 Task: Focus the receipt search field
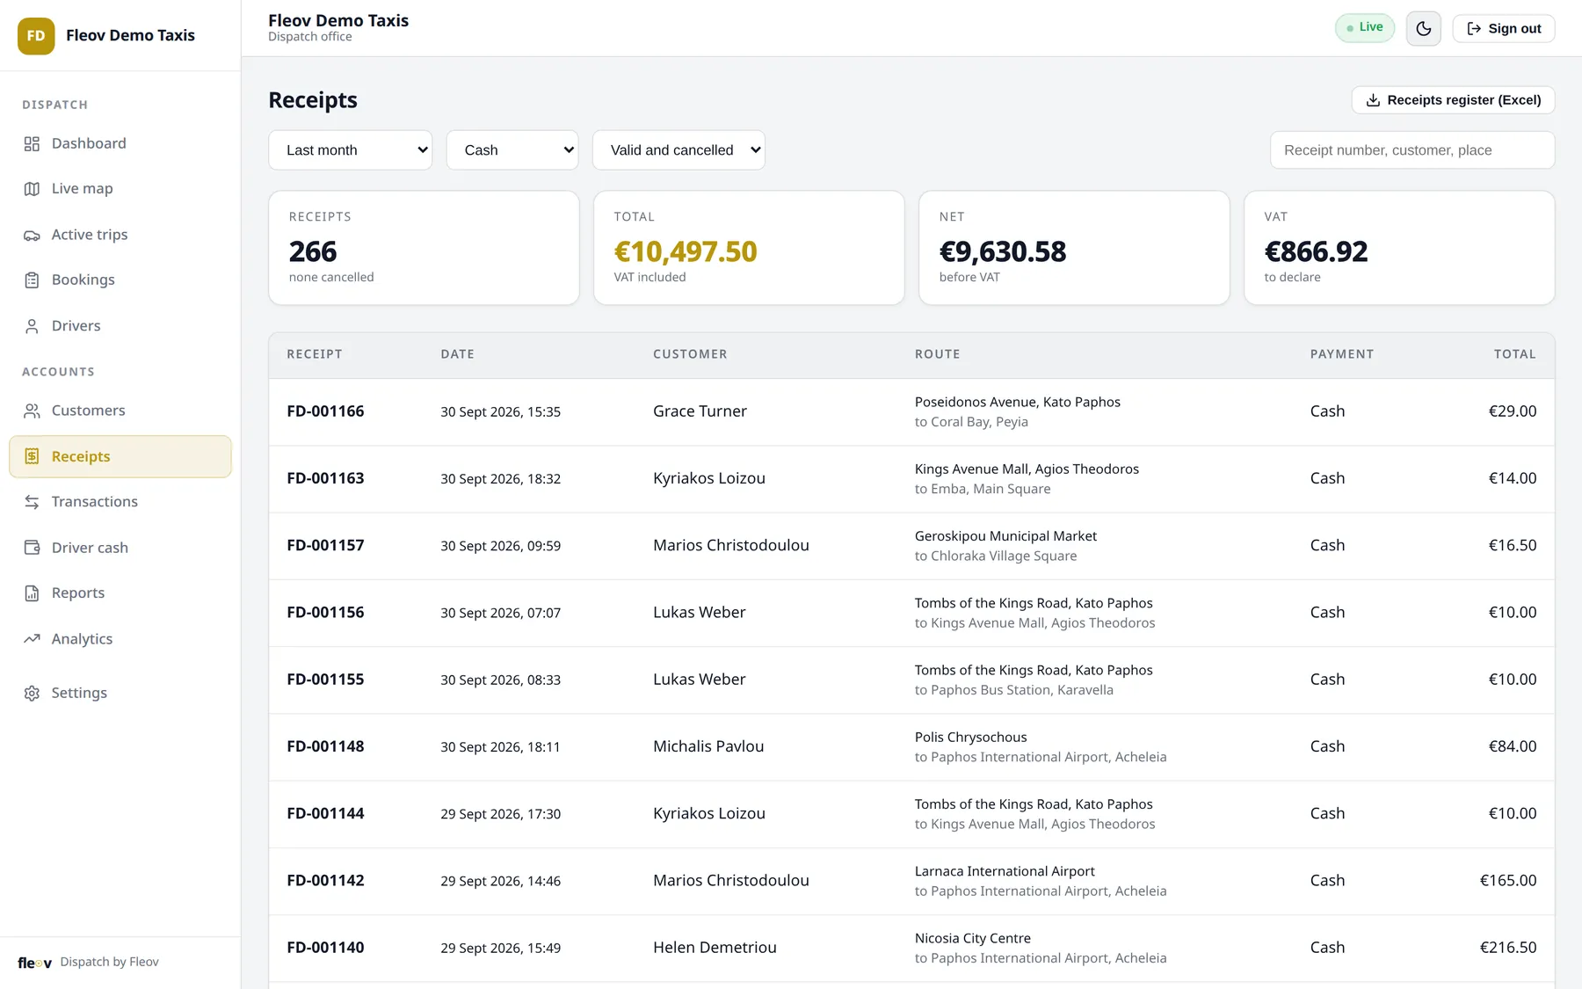(1412, 150)
